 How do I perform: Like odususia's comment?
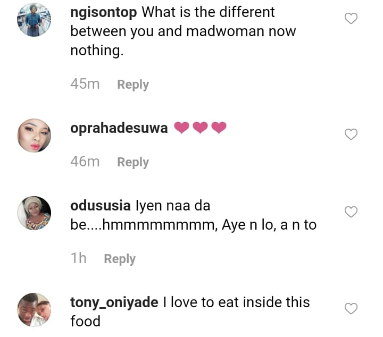(x=351, y=213)
